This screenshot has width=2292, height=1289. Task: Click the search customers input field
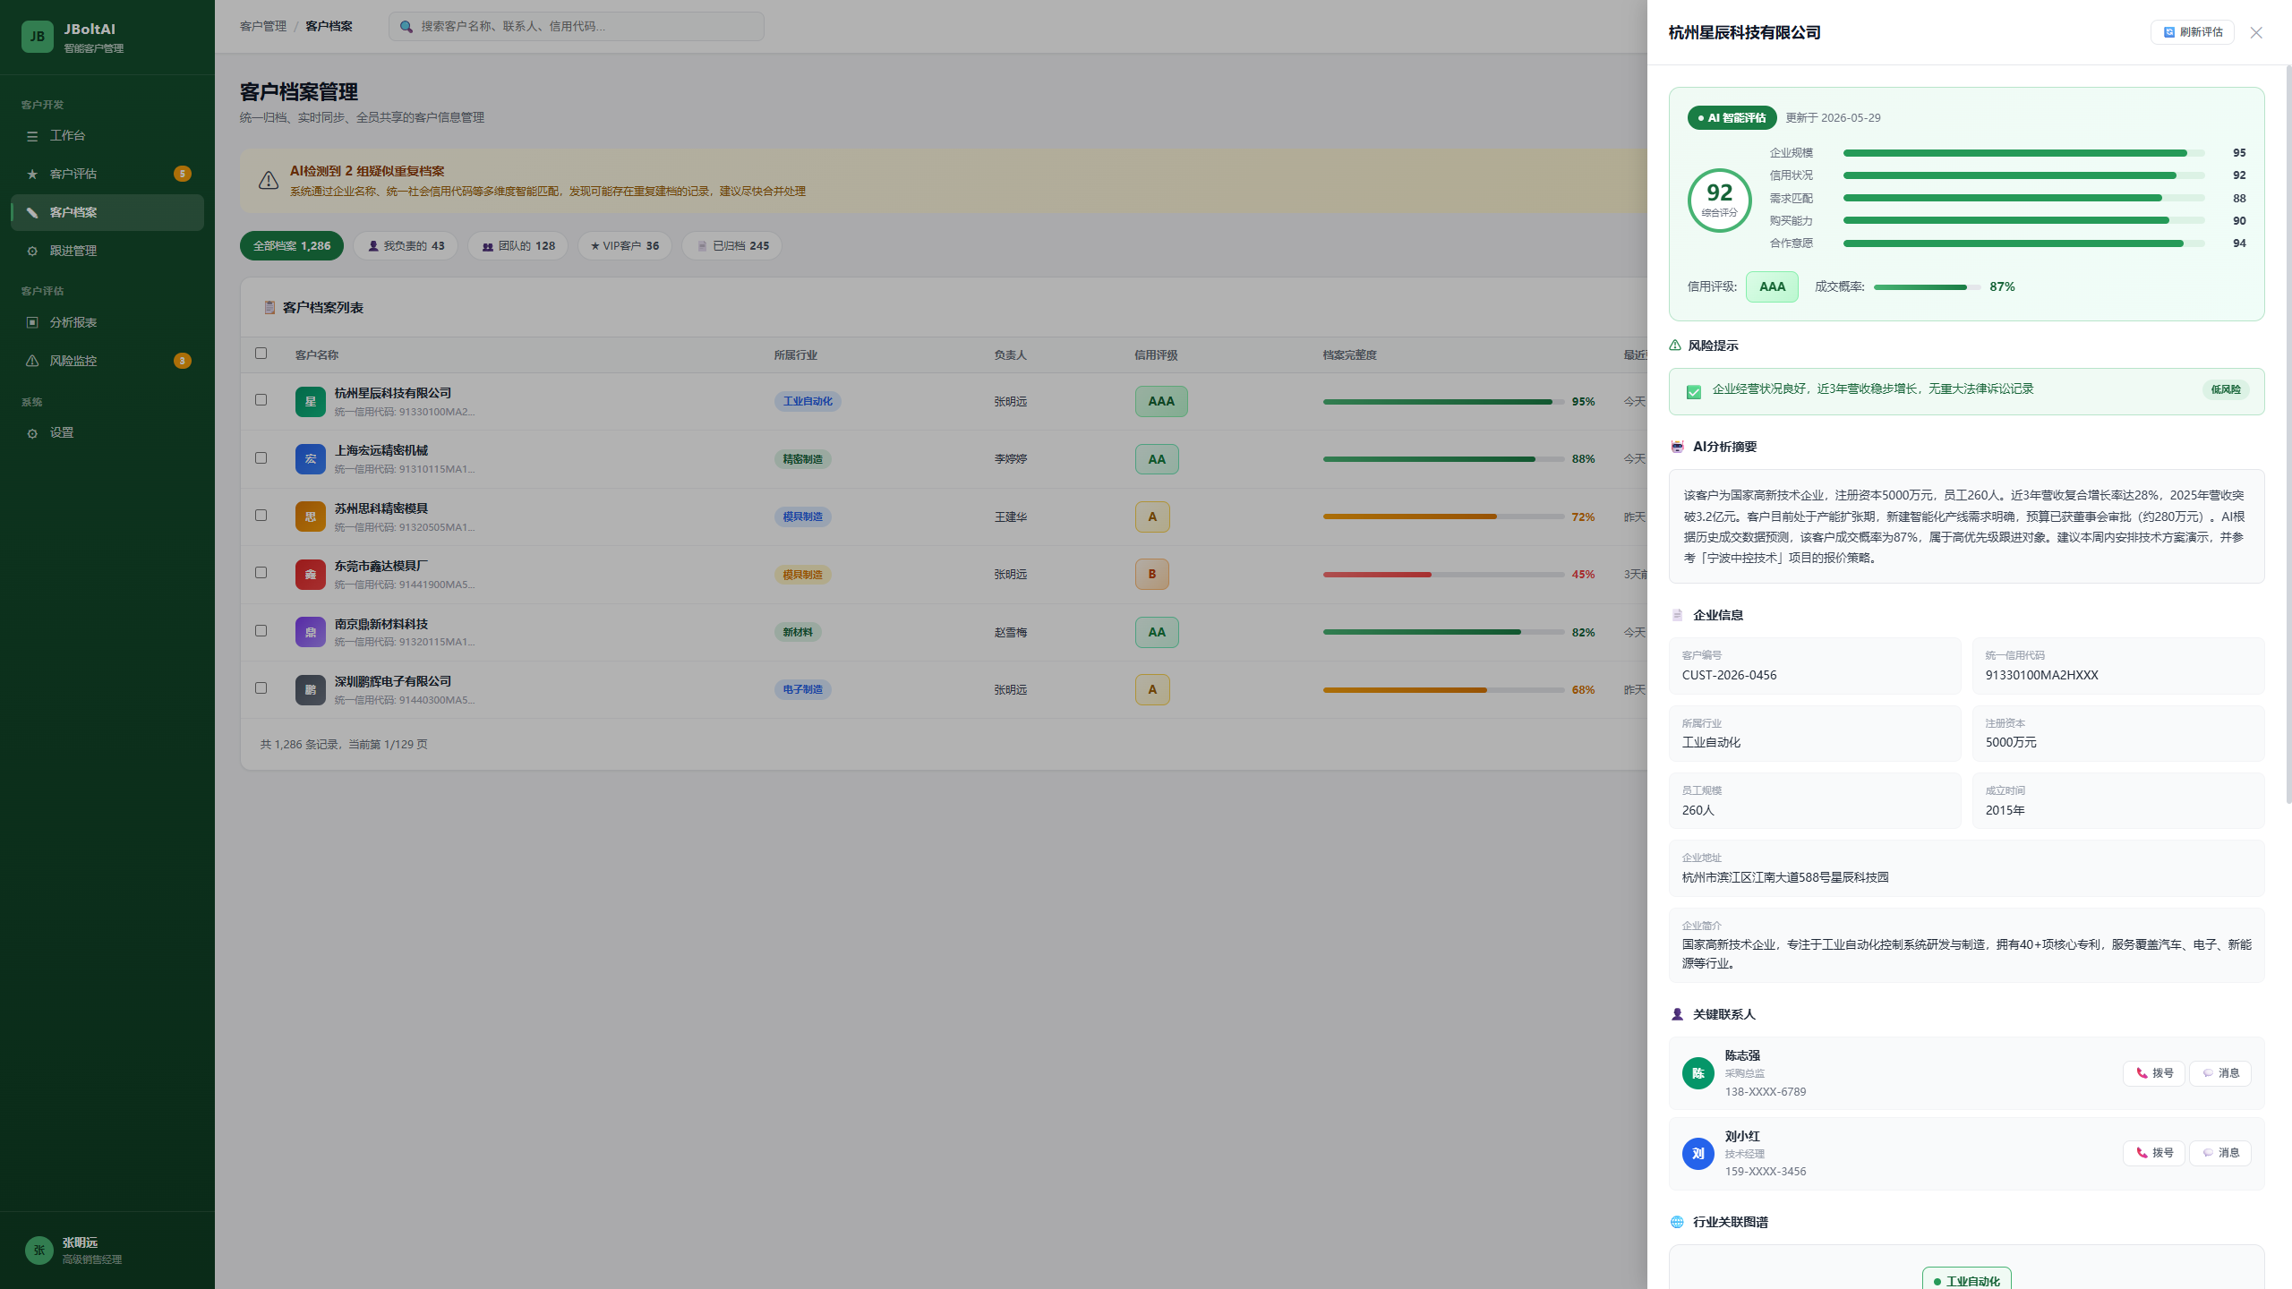(577, 27)
